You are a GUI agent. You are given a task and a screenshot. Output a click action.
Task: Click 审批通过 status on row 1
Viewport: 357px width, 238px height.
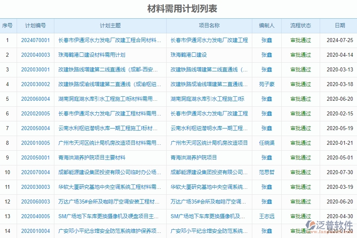point(300,40)
